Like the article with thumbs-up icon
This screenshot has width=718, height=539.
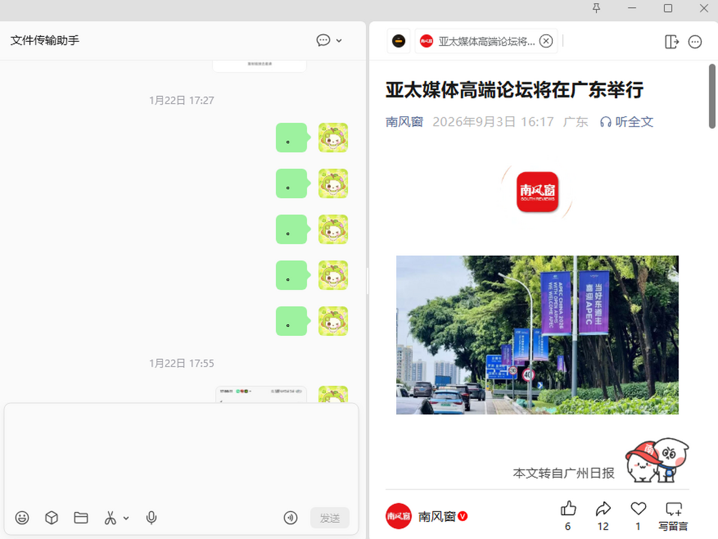coord(568,509)
